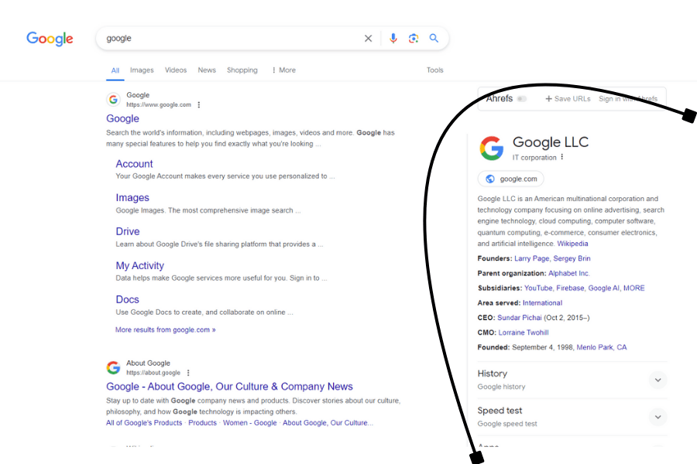The height and width of the screenshot is (464, 697).
Task: Toggle the Ahrefs switch
Action: [x=522, y=98]
